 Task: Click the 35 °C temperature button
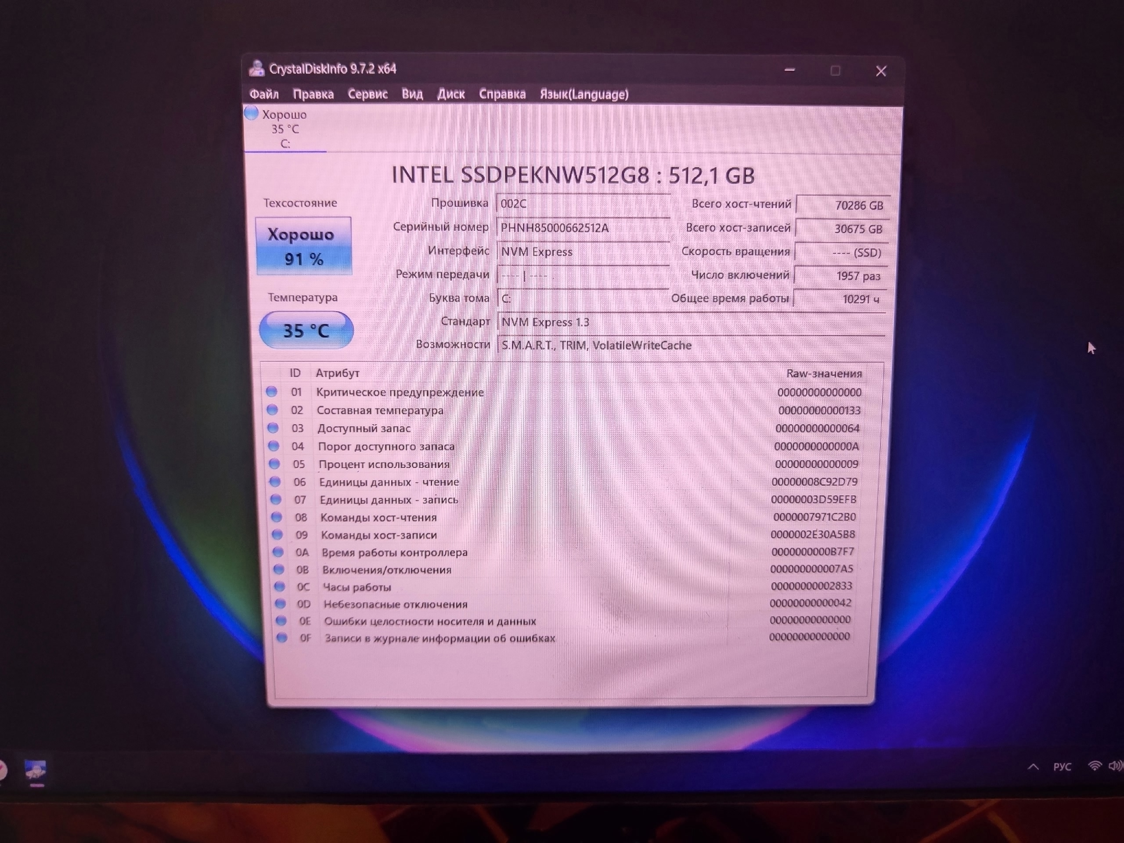tap(306, 330)
